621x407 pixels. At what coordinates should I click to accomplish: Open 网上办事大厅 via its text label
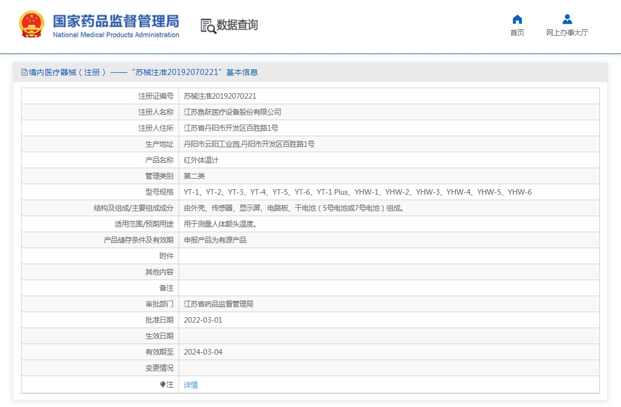[567, 33]
